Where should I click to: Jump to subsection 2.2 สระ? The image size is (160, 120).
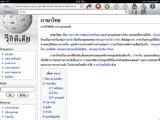[x=53, y=93]
